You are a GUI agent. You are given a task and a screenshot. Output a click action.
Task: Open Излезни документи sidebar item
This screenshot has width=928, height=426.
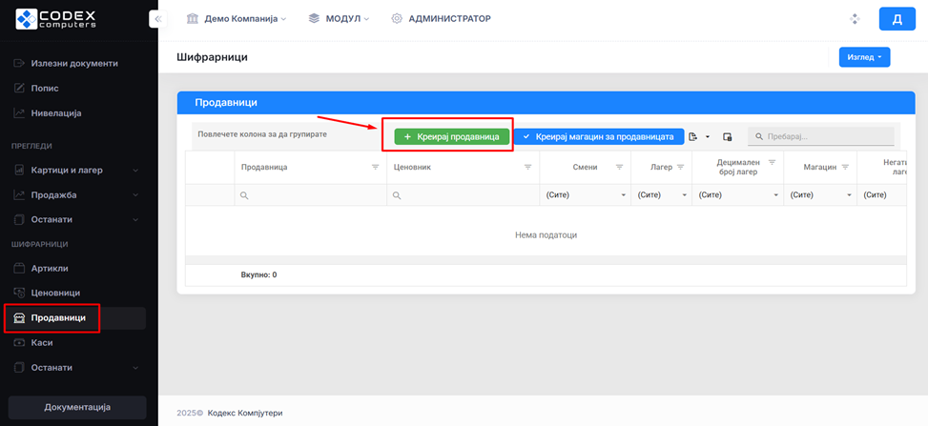pos(74,63)
